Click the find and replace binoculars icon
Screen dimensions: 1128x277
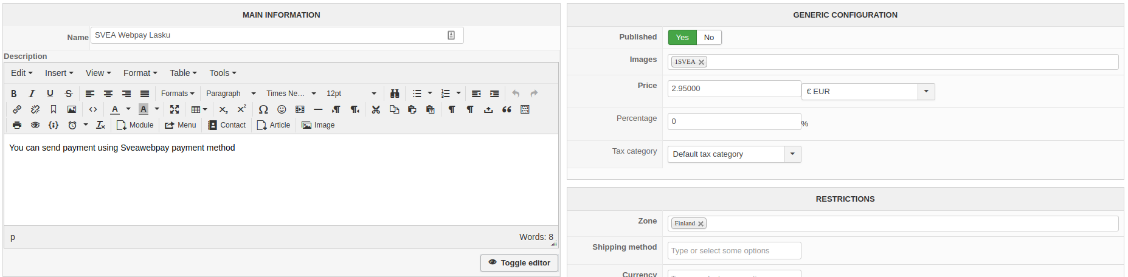click(395, 94)
